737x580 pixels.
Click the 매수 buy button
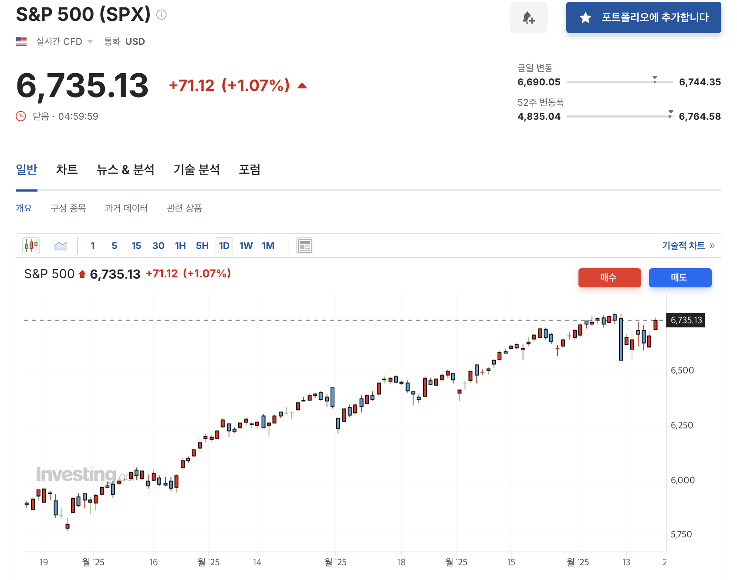(x=609, y=278)
